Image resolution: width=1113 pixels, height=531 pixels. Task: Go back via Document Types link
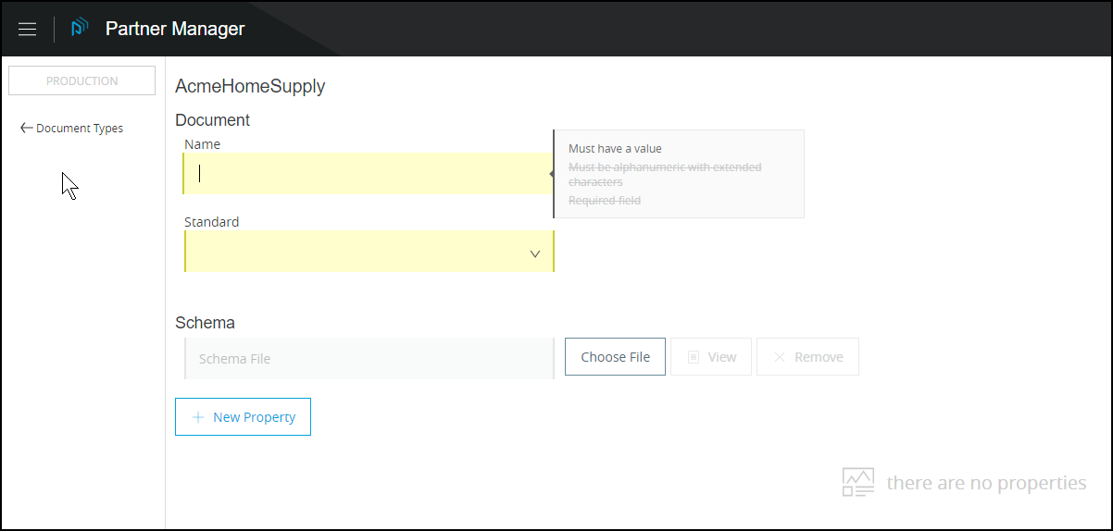point(80,129)
